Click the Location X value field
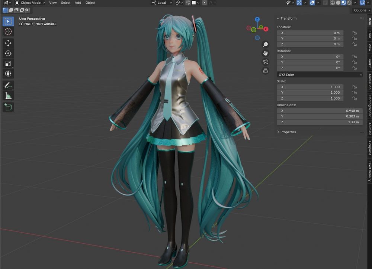This screenshot has height=269, width=372. point(310,33)
